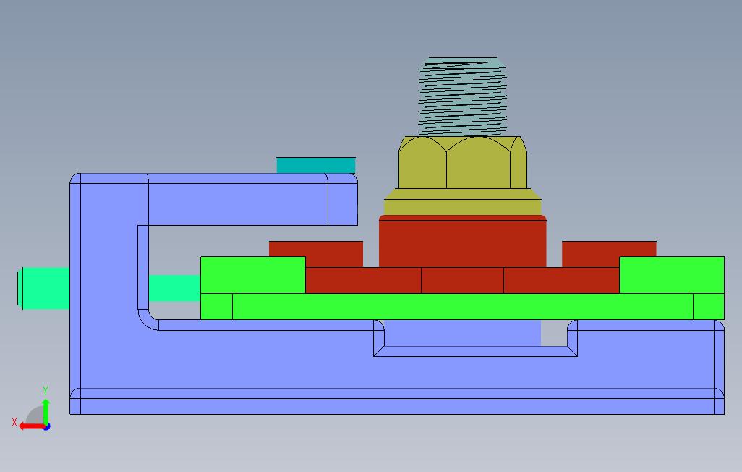The height and width of the screenshot is (472, 742).
Task: Select the mint-green pin protruding left of bracket
Action: click(x=43, y=288)
